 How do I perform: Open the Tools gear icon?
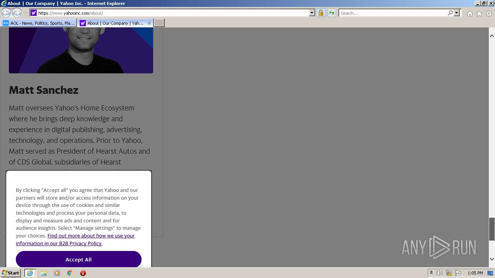coord(489,14)
